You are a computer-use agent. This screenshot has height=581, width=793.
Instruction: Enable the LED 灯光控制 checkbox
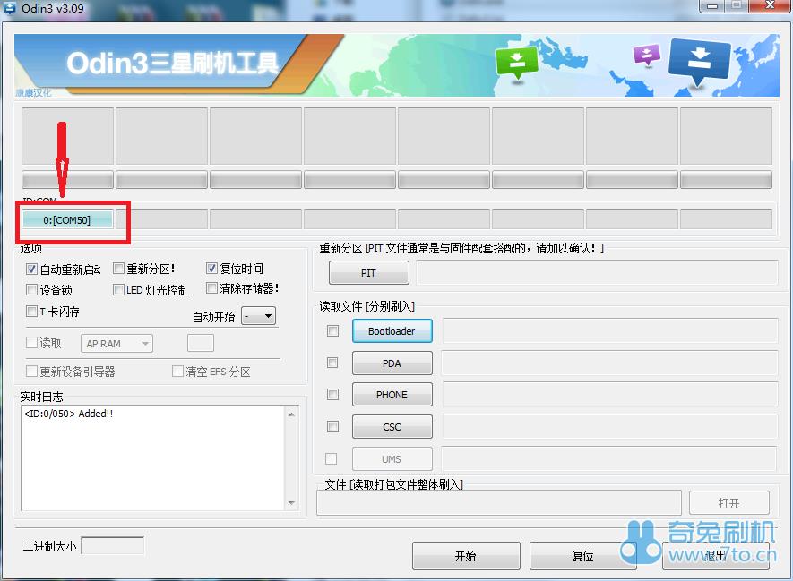119,290
